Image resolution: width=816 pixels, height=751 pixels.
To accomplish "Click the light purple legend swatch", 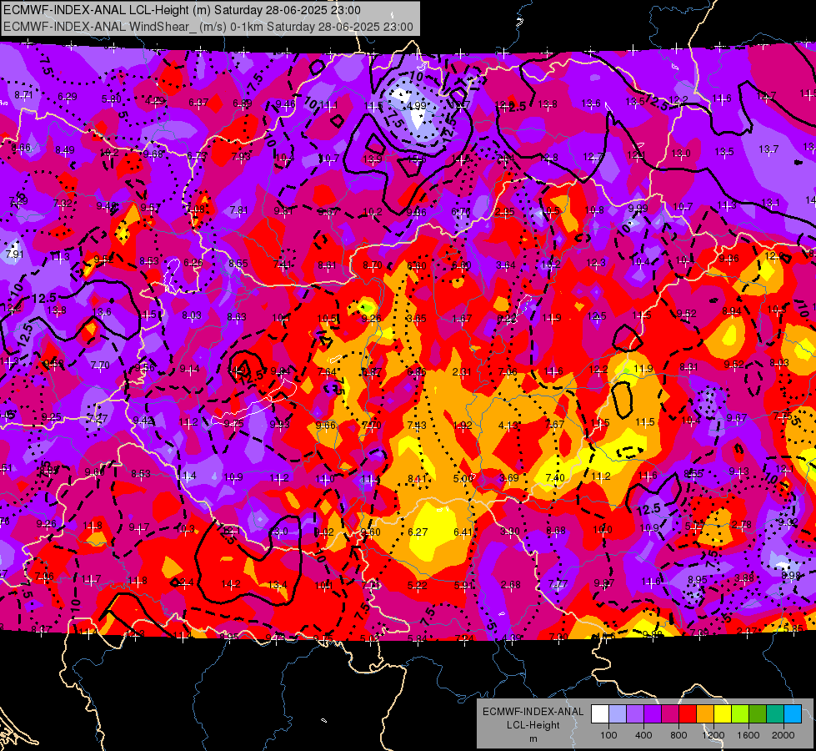I will (x=635, y=714).
